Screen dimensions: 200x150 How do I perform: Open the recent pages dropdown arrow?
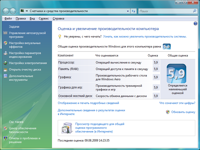pos(18,11)
